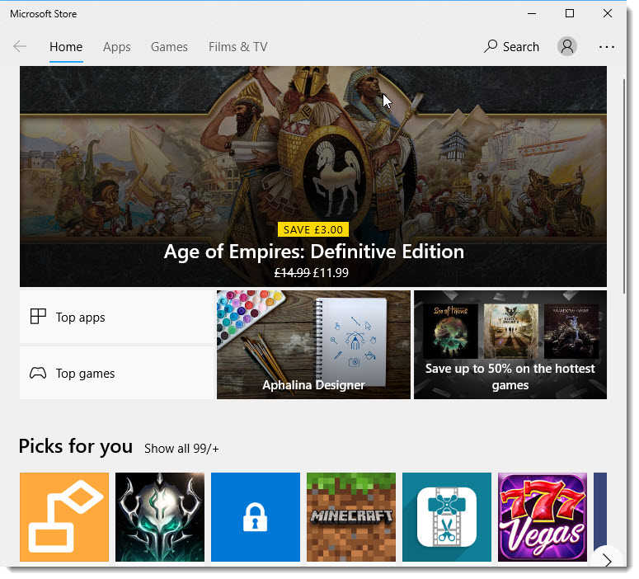The height and width of the screenshot is (579, 639).
Task: Click the struck-through £14.99 original price
Action: [292, 273]
